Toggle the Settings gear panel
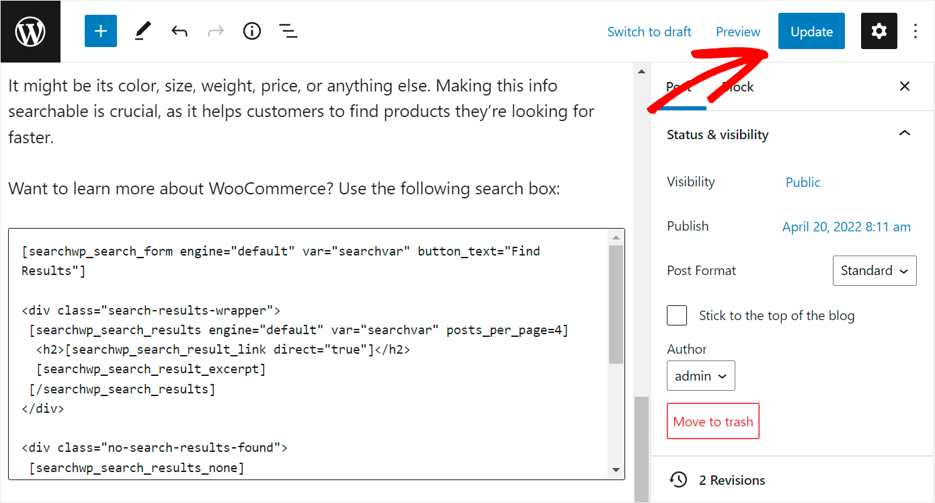The image size is (935, 503). [x=879, y=31]
